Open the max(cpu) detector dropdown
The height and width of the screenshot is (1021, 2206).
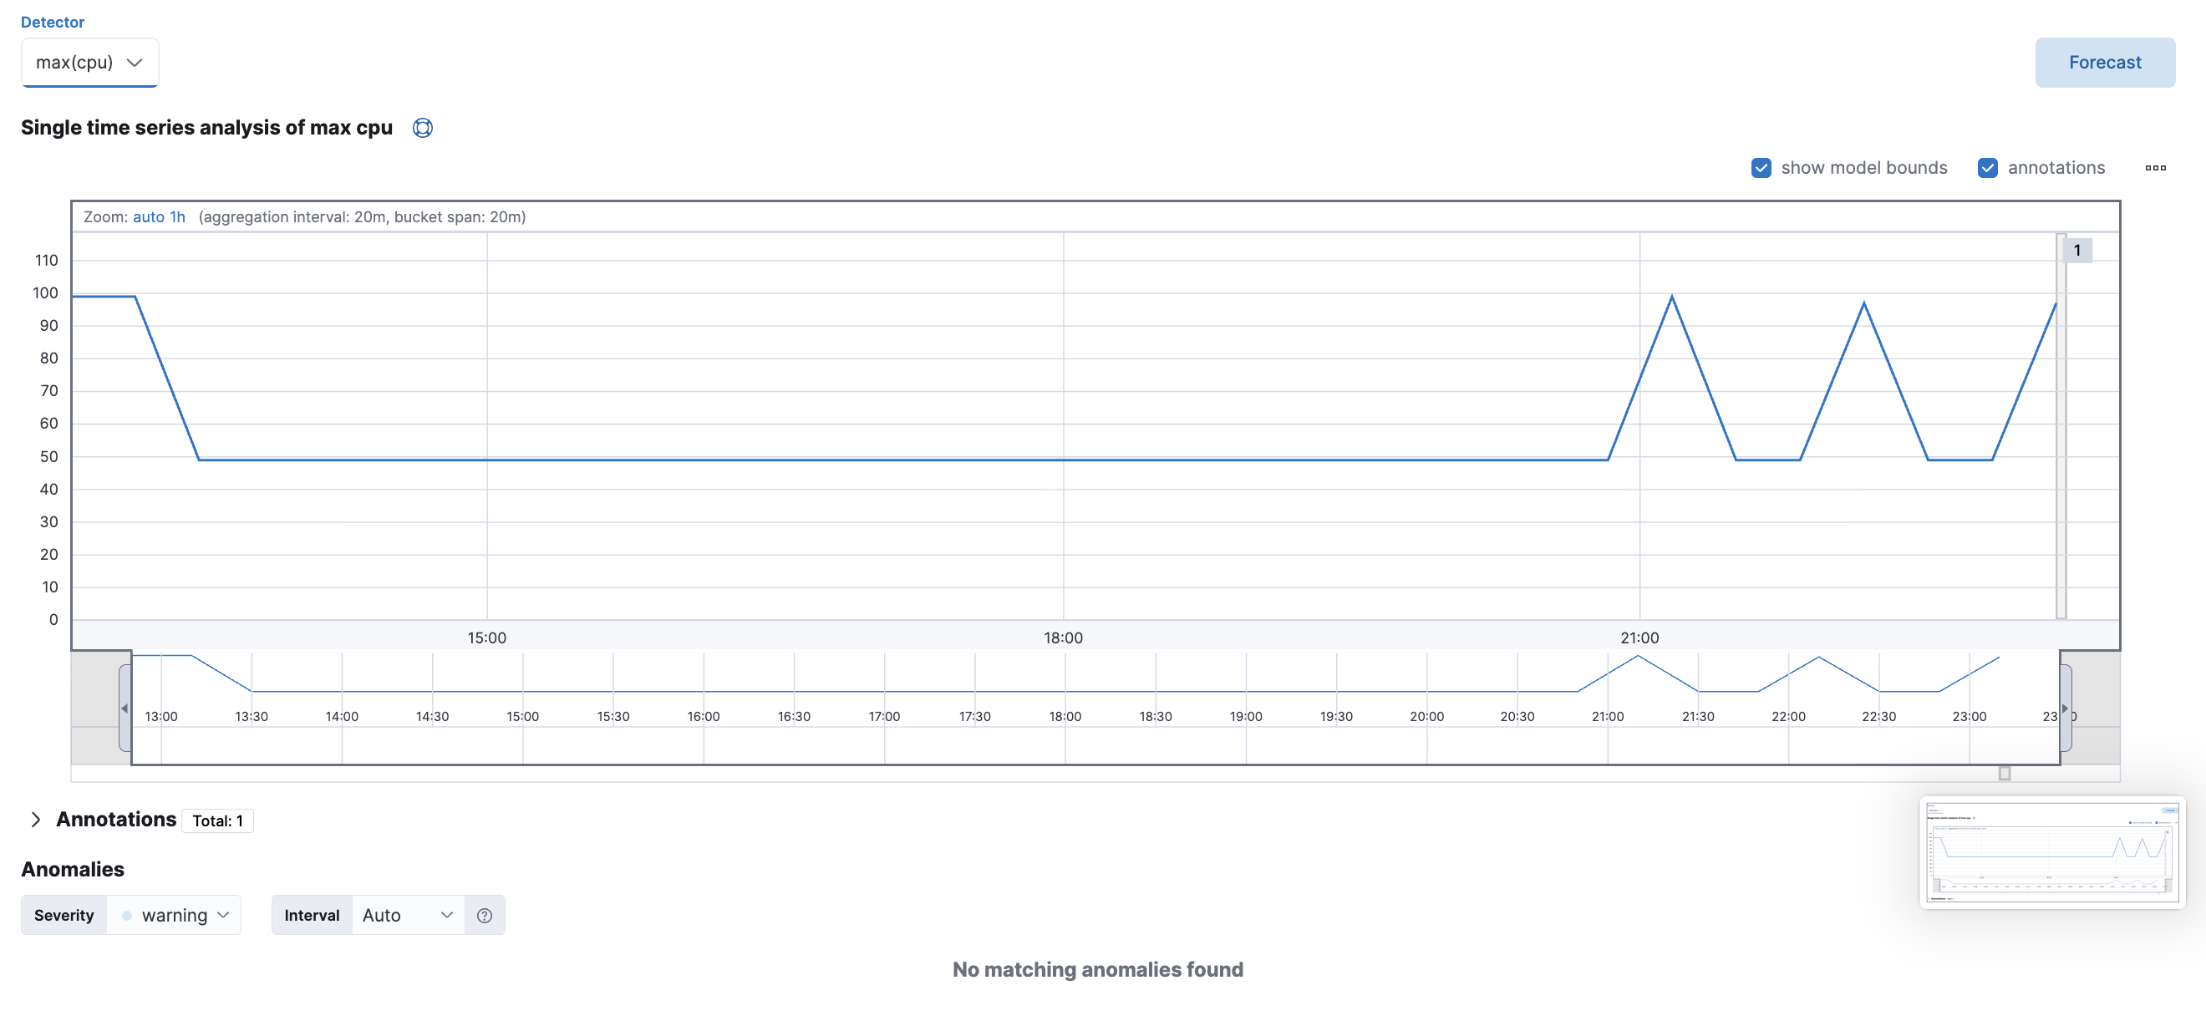click(x=89, y=63)
